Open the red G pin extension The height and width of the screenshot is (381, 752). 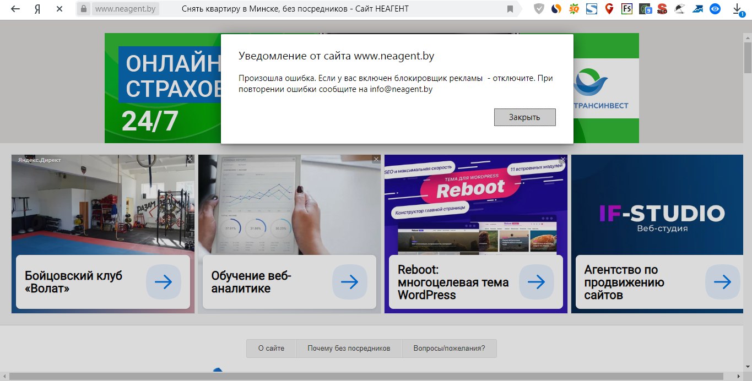pyautogui.click(x=609, y=9)
